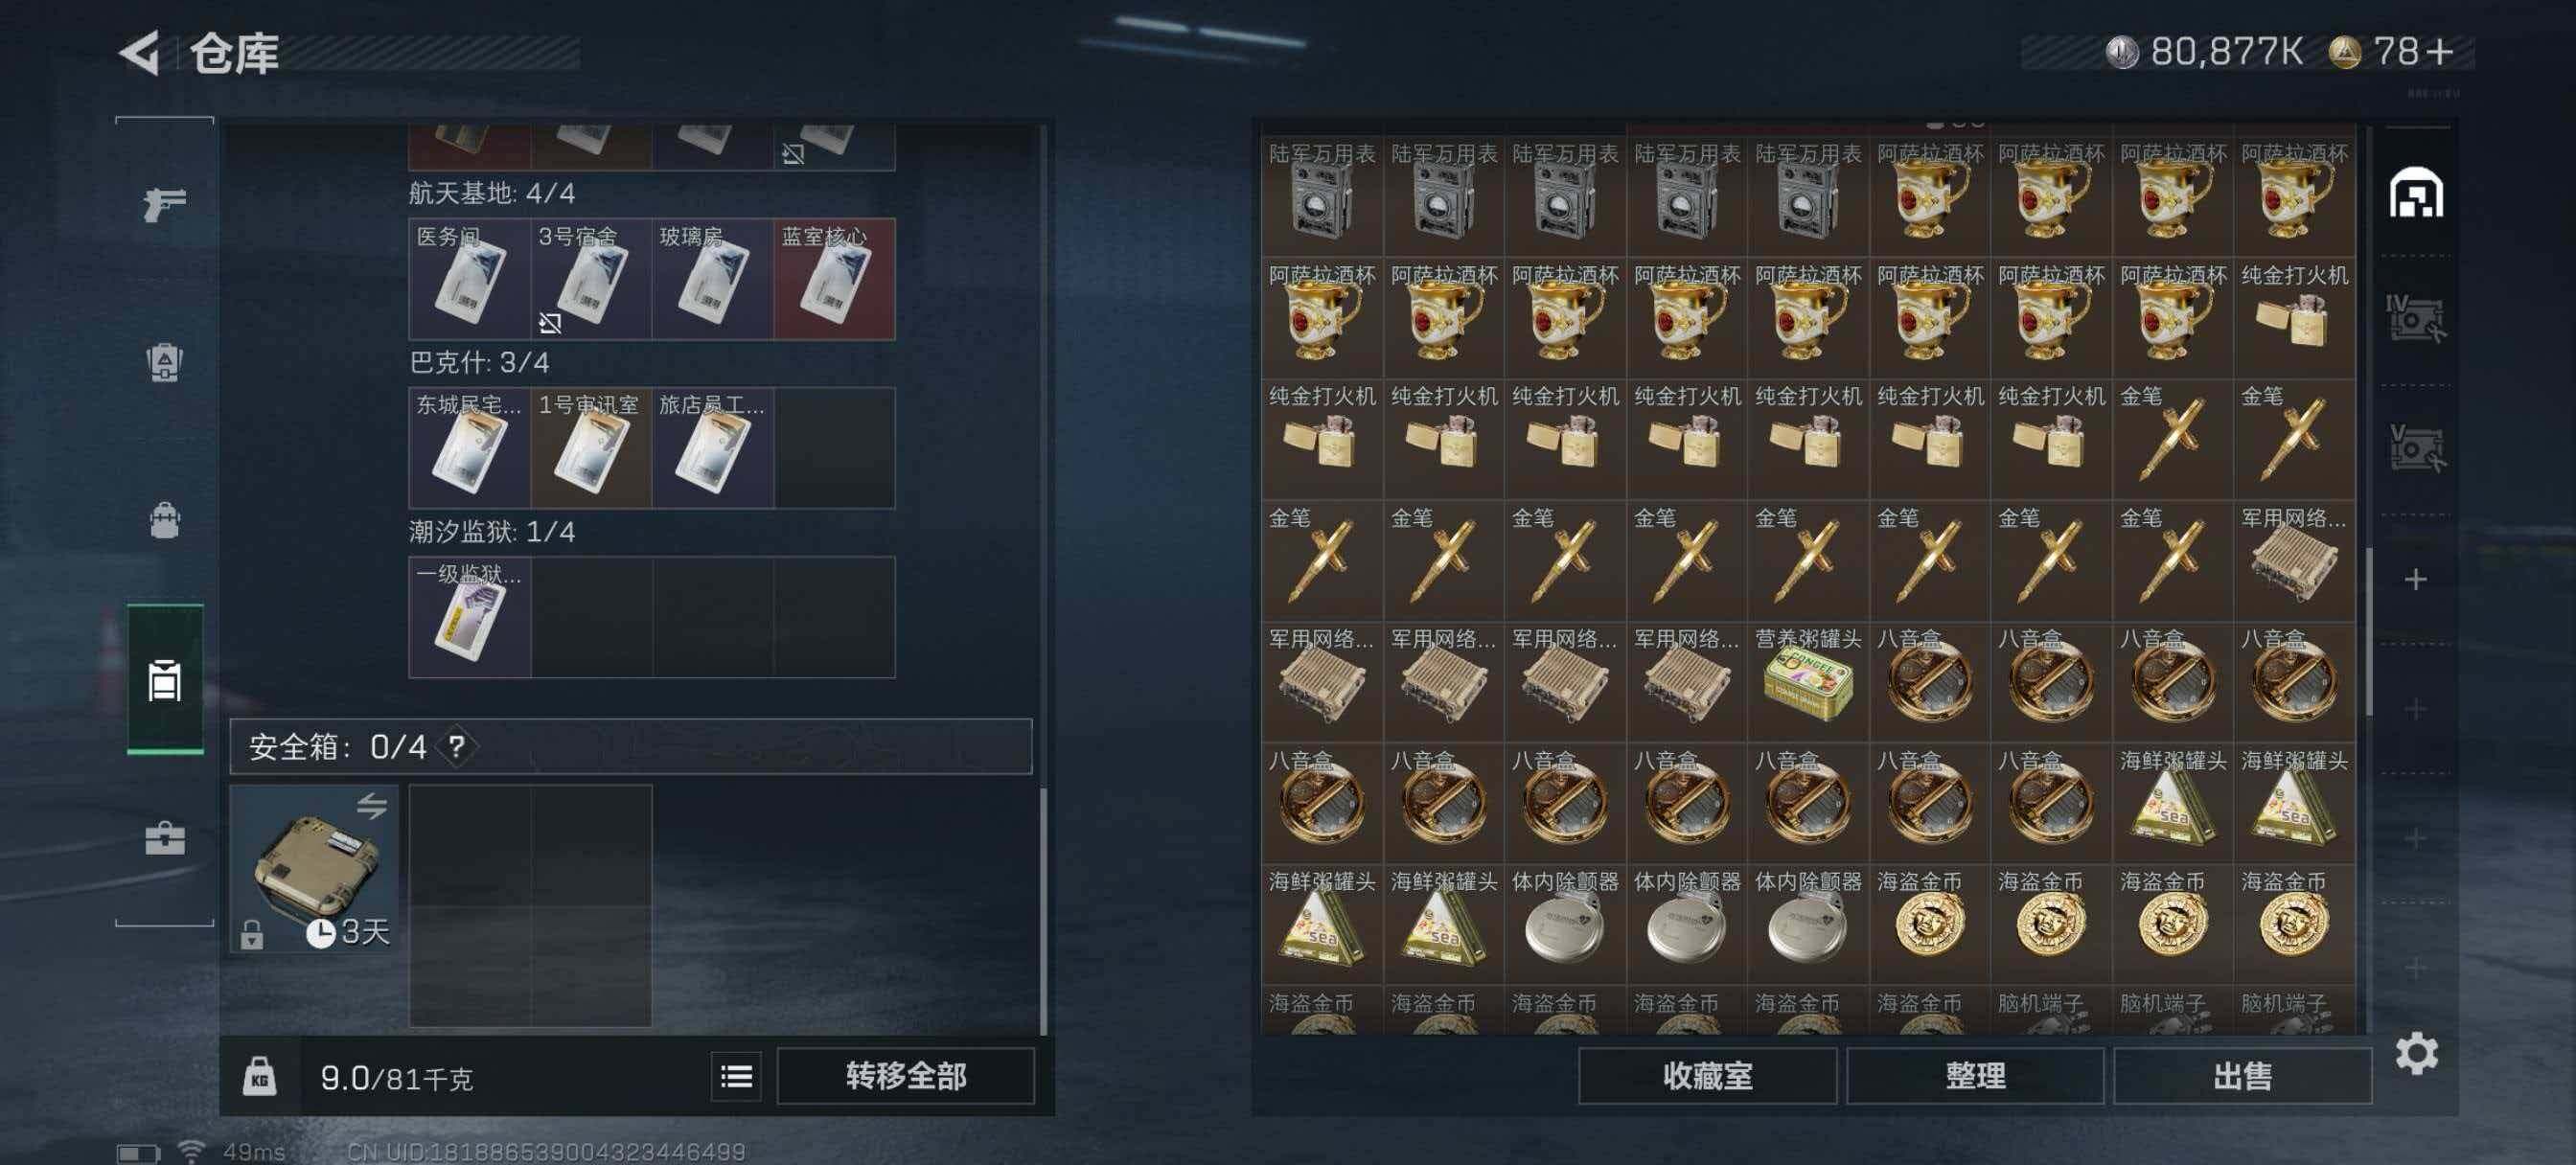Click the 出售 sell button

pyautogui.click(x=2242, y=1076)
